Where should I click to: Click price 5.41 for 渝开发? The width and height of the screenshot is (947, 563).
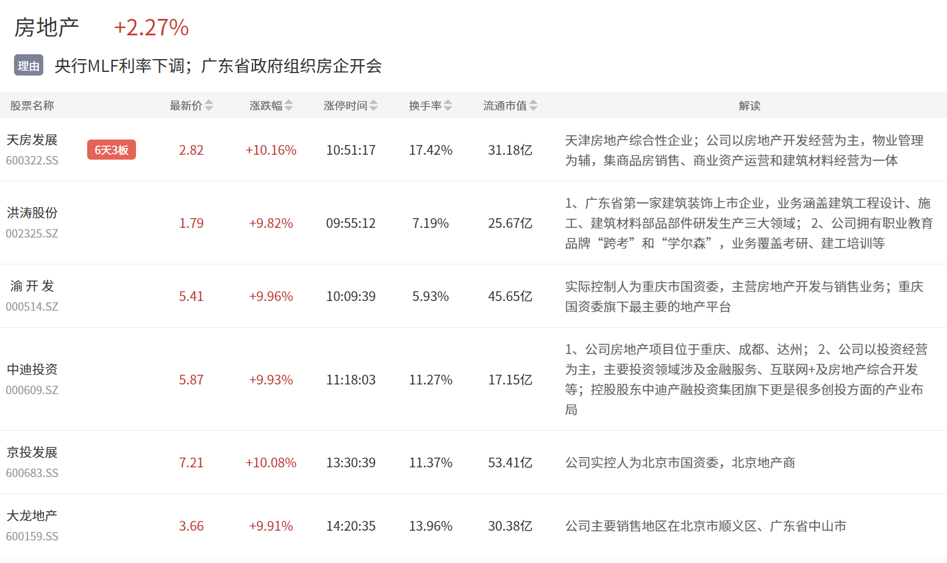click(x=191, y=296)
